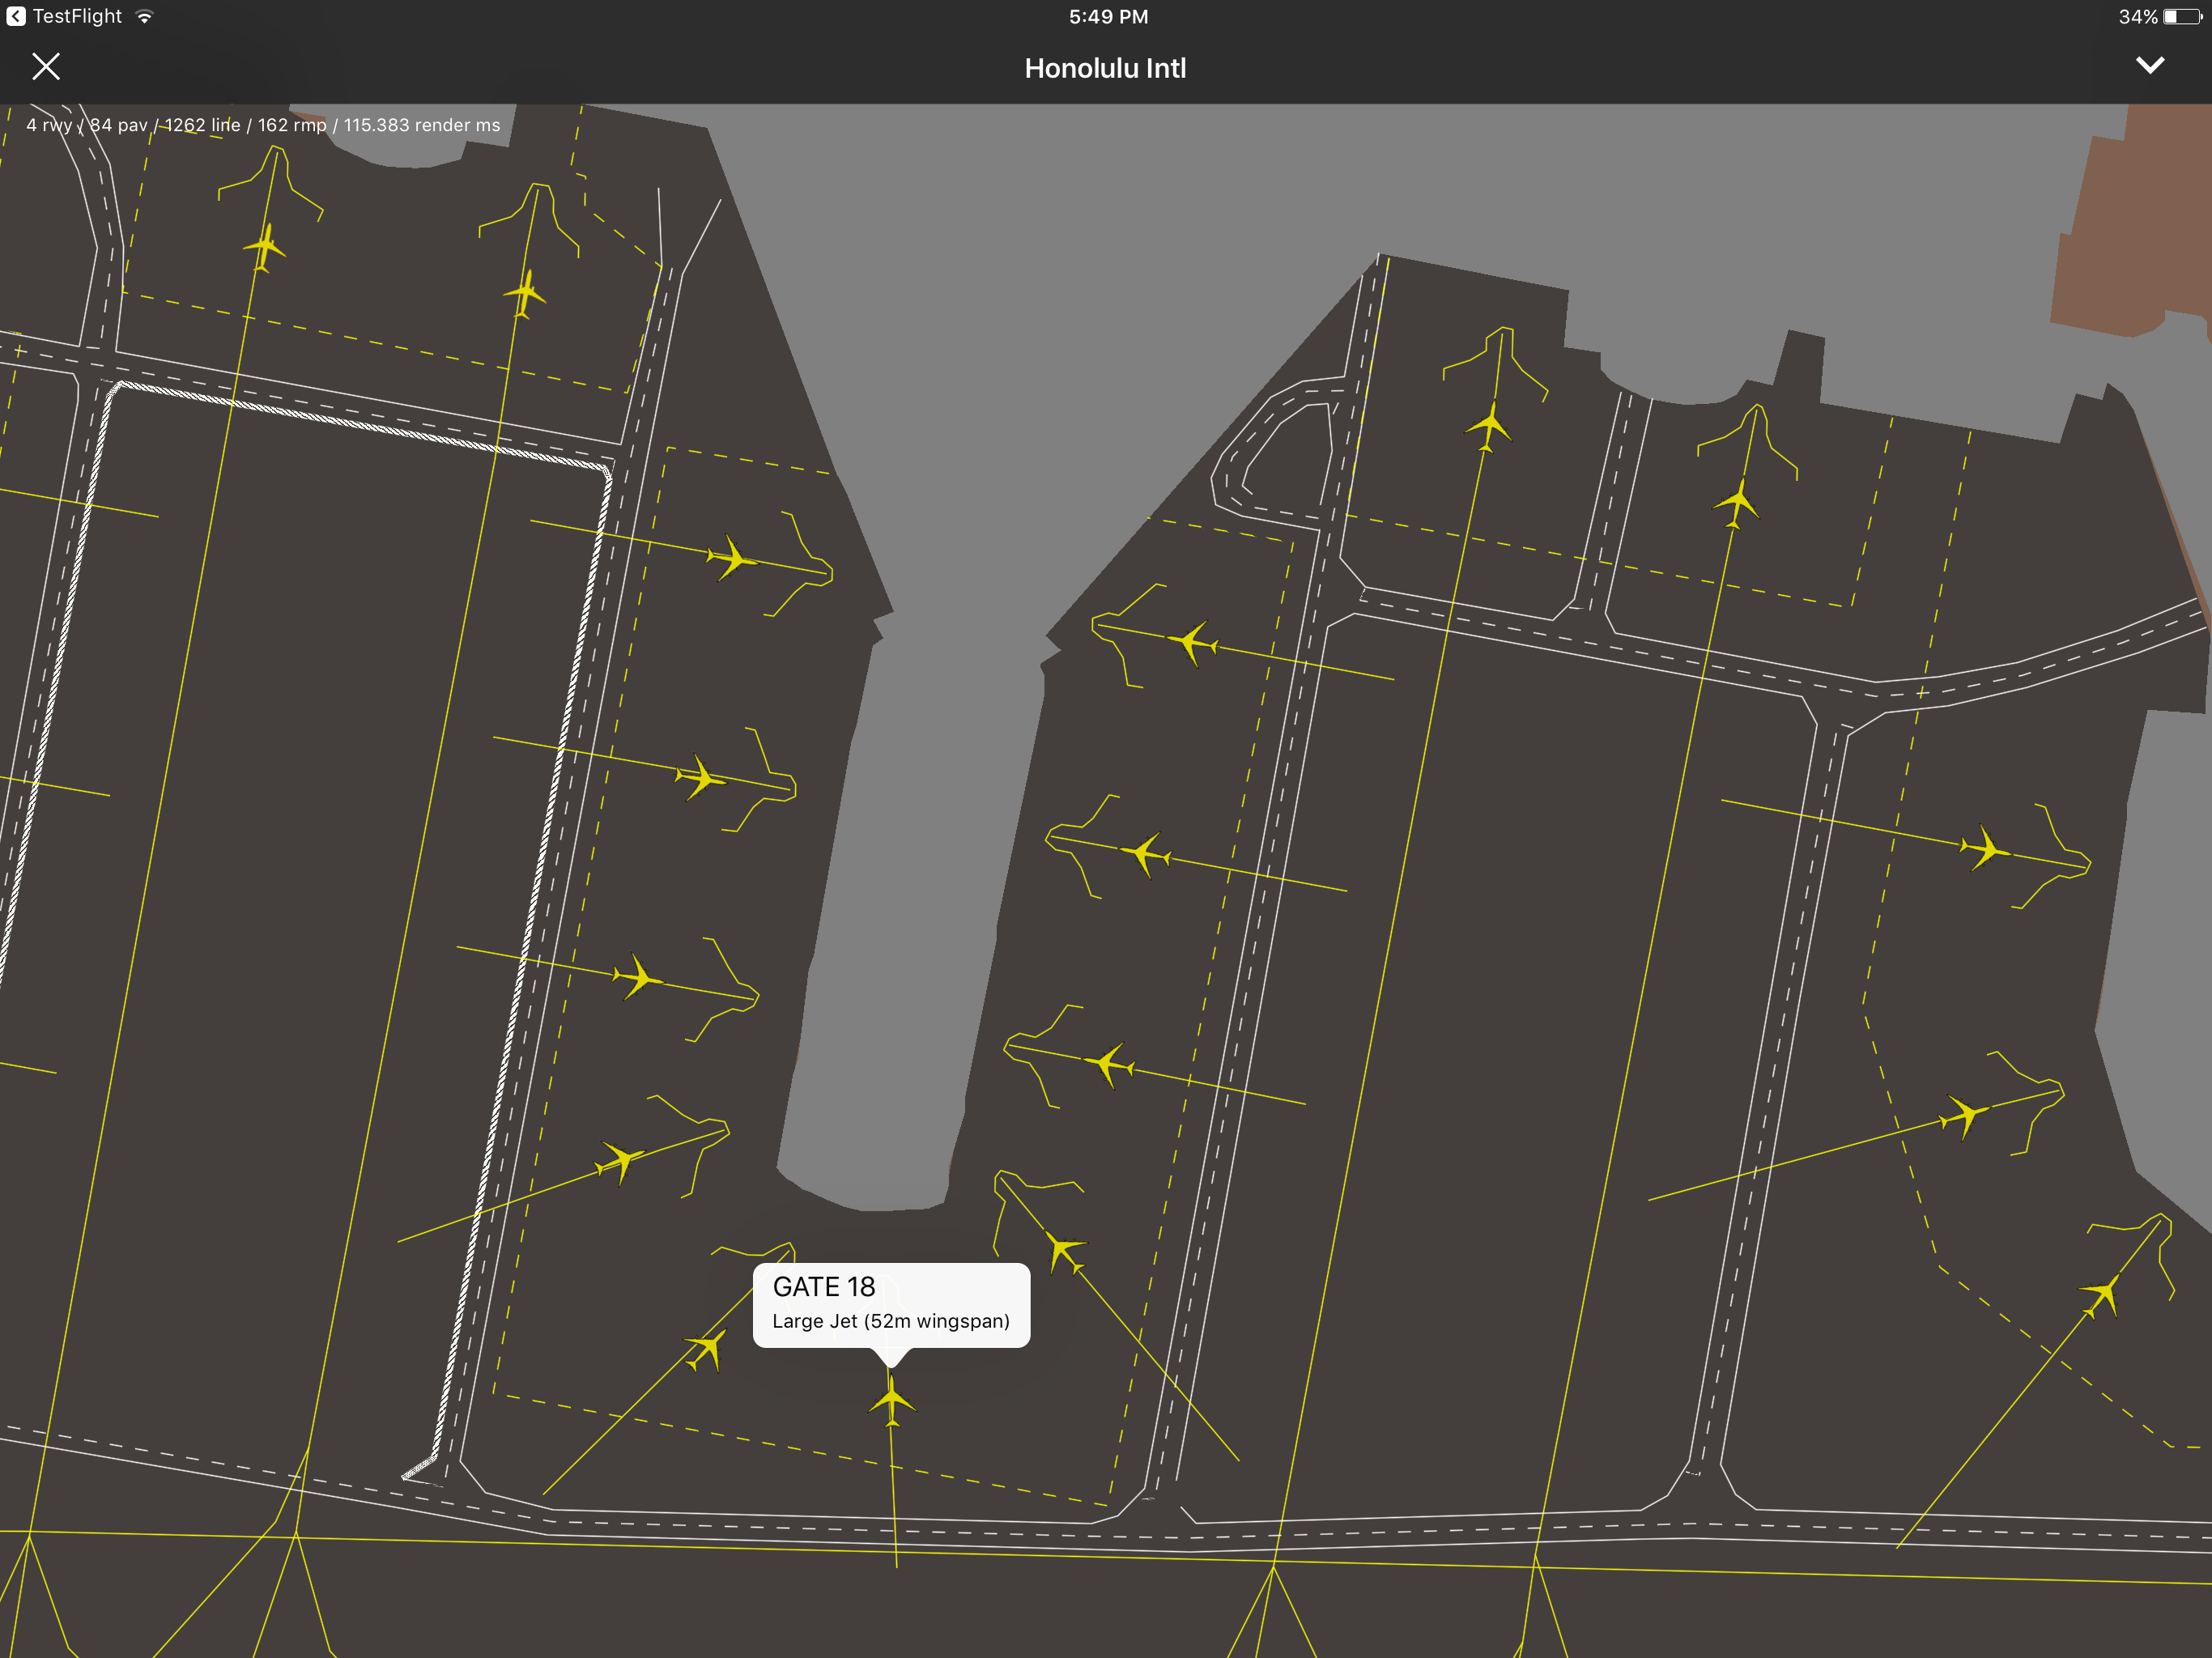Select third gate icon on left pier's east side
Screen dimensions: 2212x1658
638,977
